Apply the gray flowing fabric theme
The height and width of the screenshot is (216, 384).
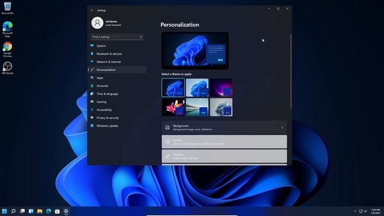221,107
